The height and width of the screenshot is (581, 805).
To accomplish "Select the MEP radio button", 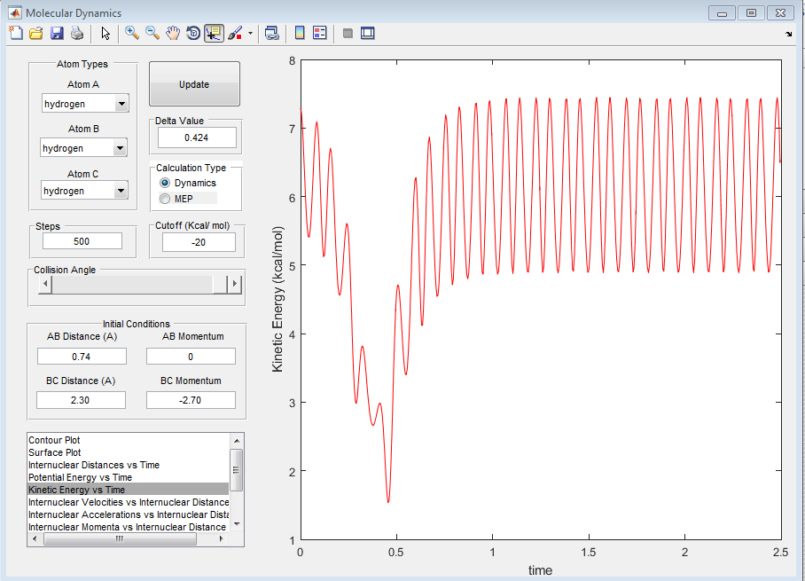I will pos(165,198).
